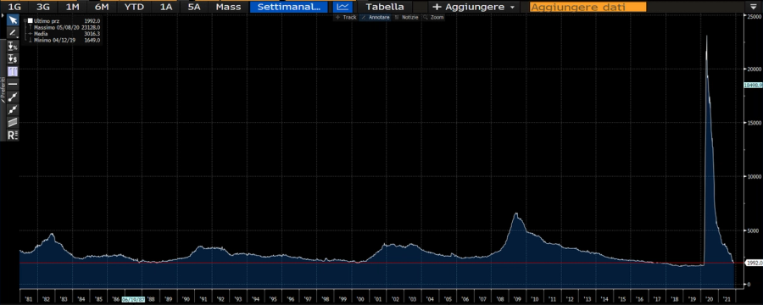This screenshot has width=763, height=305.
Task: Expand the Aggiungere dropdown
Action: [473, 7]
